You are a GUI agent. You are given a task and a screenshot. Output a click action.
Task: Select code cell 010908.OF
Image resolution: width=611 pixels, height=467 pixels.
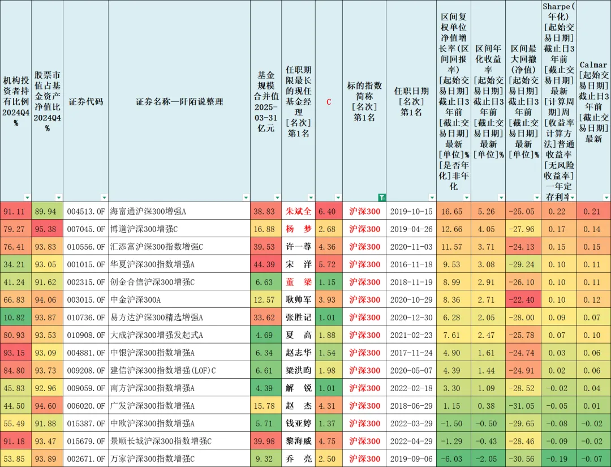click(x=86, y=335)
